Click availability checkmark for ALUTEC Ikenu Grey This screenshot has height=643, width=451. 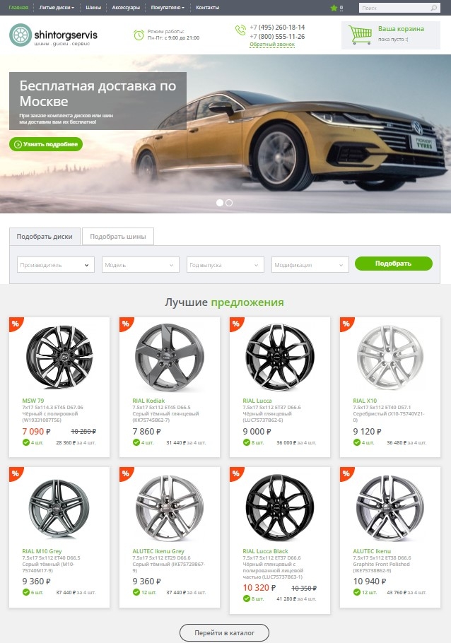(136, 592)
